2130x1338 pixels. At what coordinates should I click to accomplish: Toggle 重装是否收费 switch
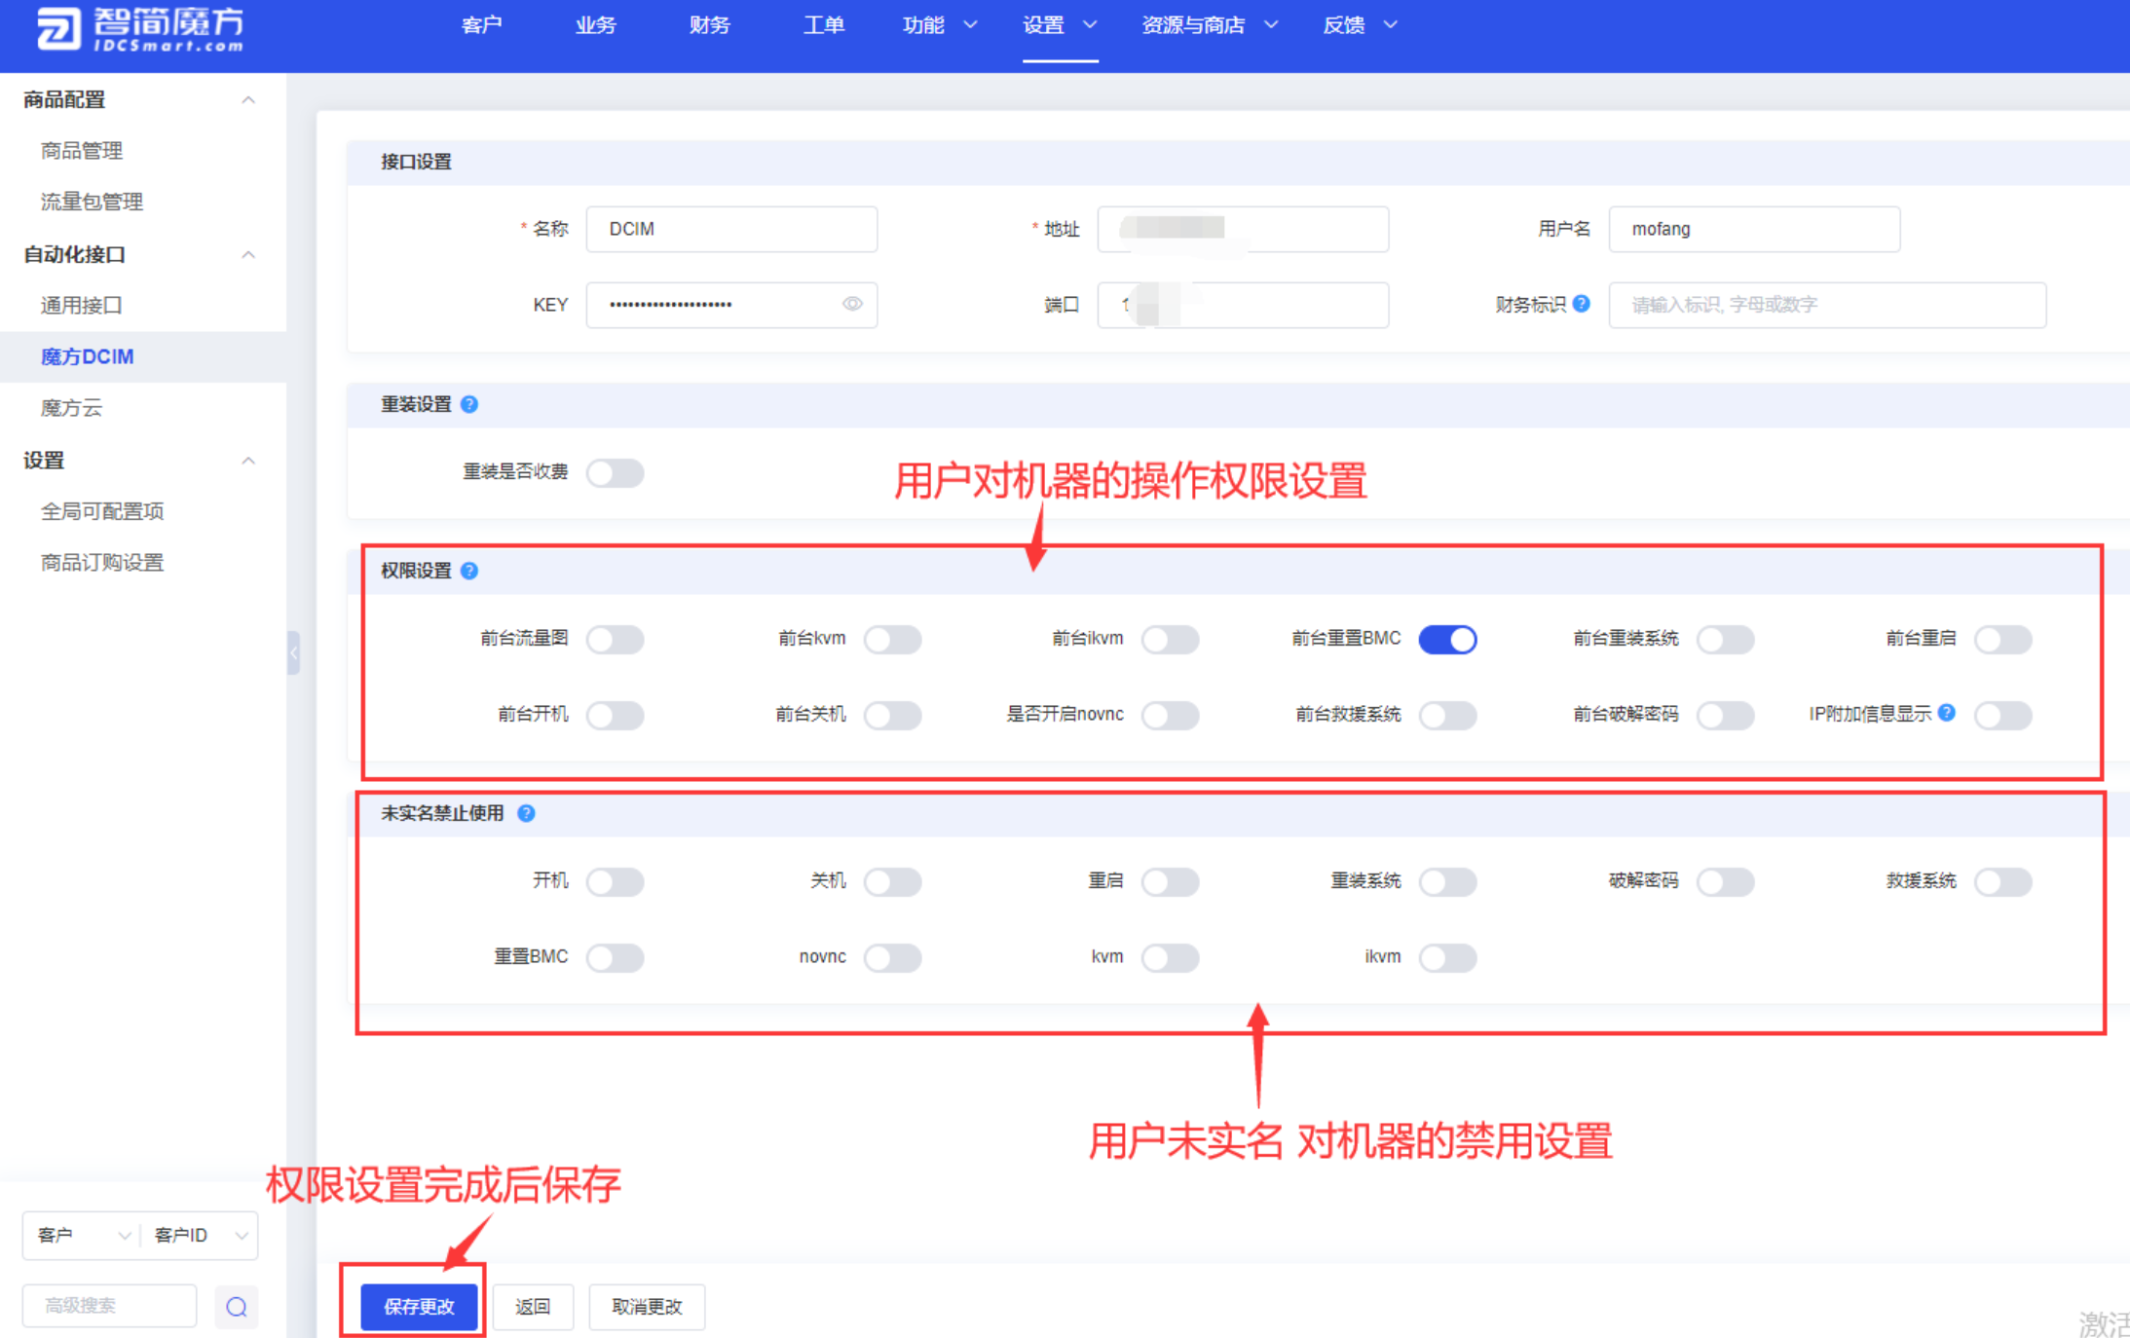coord(615,473)
